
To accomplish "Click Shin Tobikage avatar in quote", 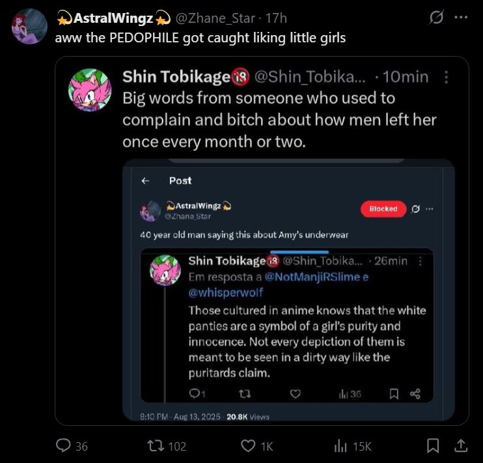I will tap(90, 89).
